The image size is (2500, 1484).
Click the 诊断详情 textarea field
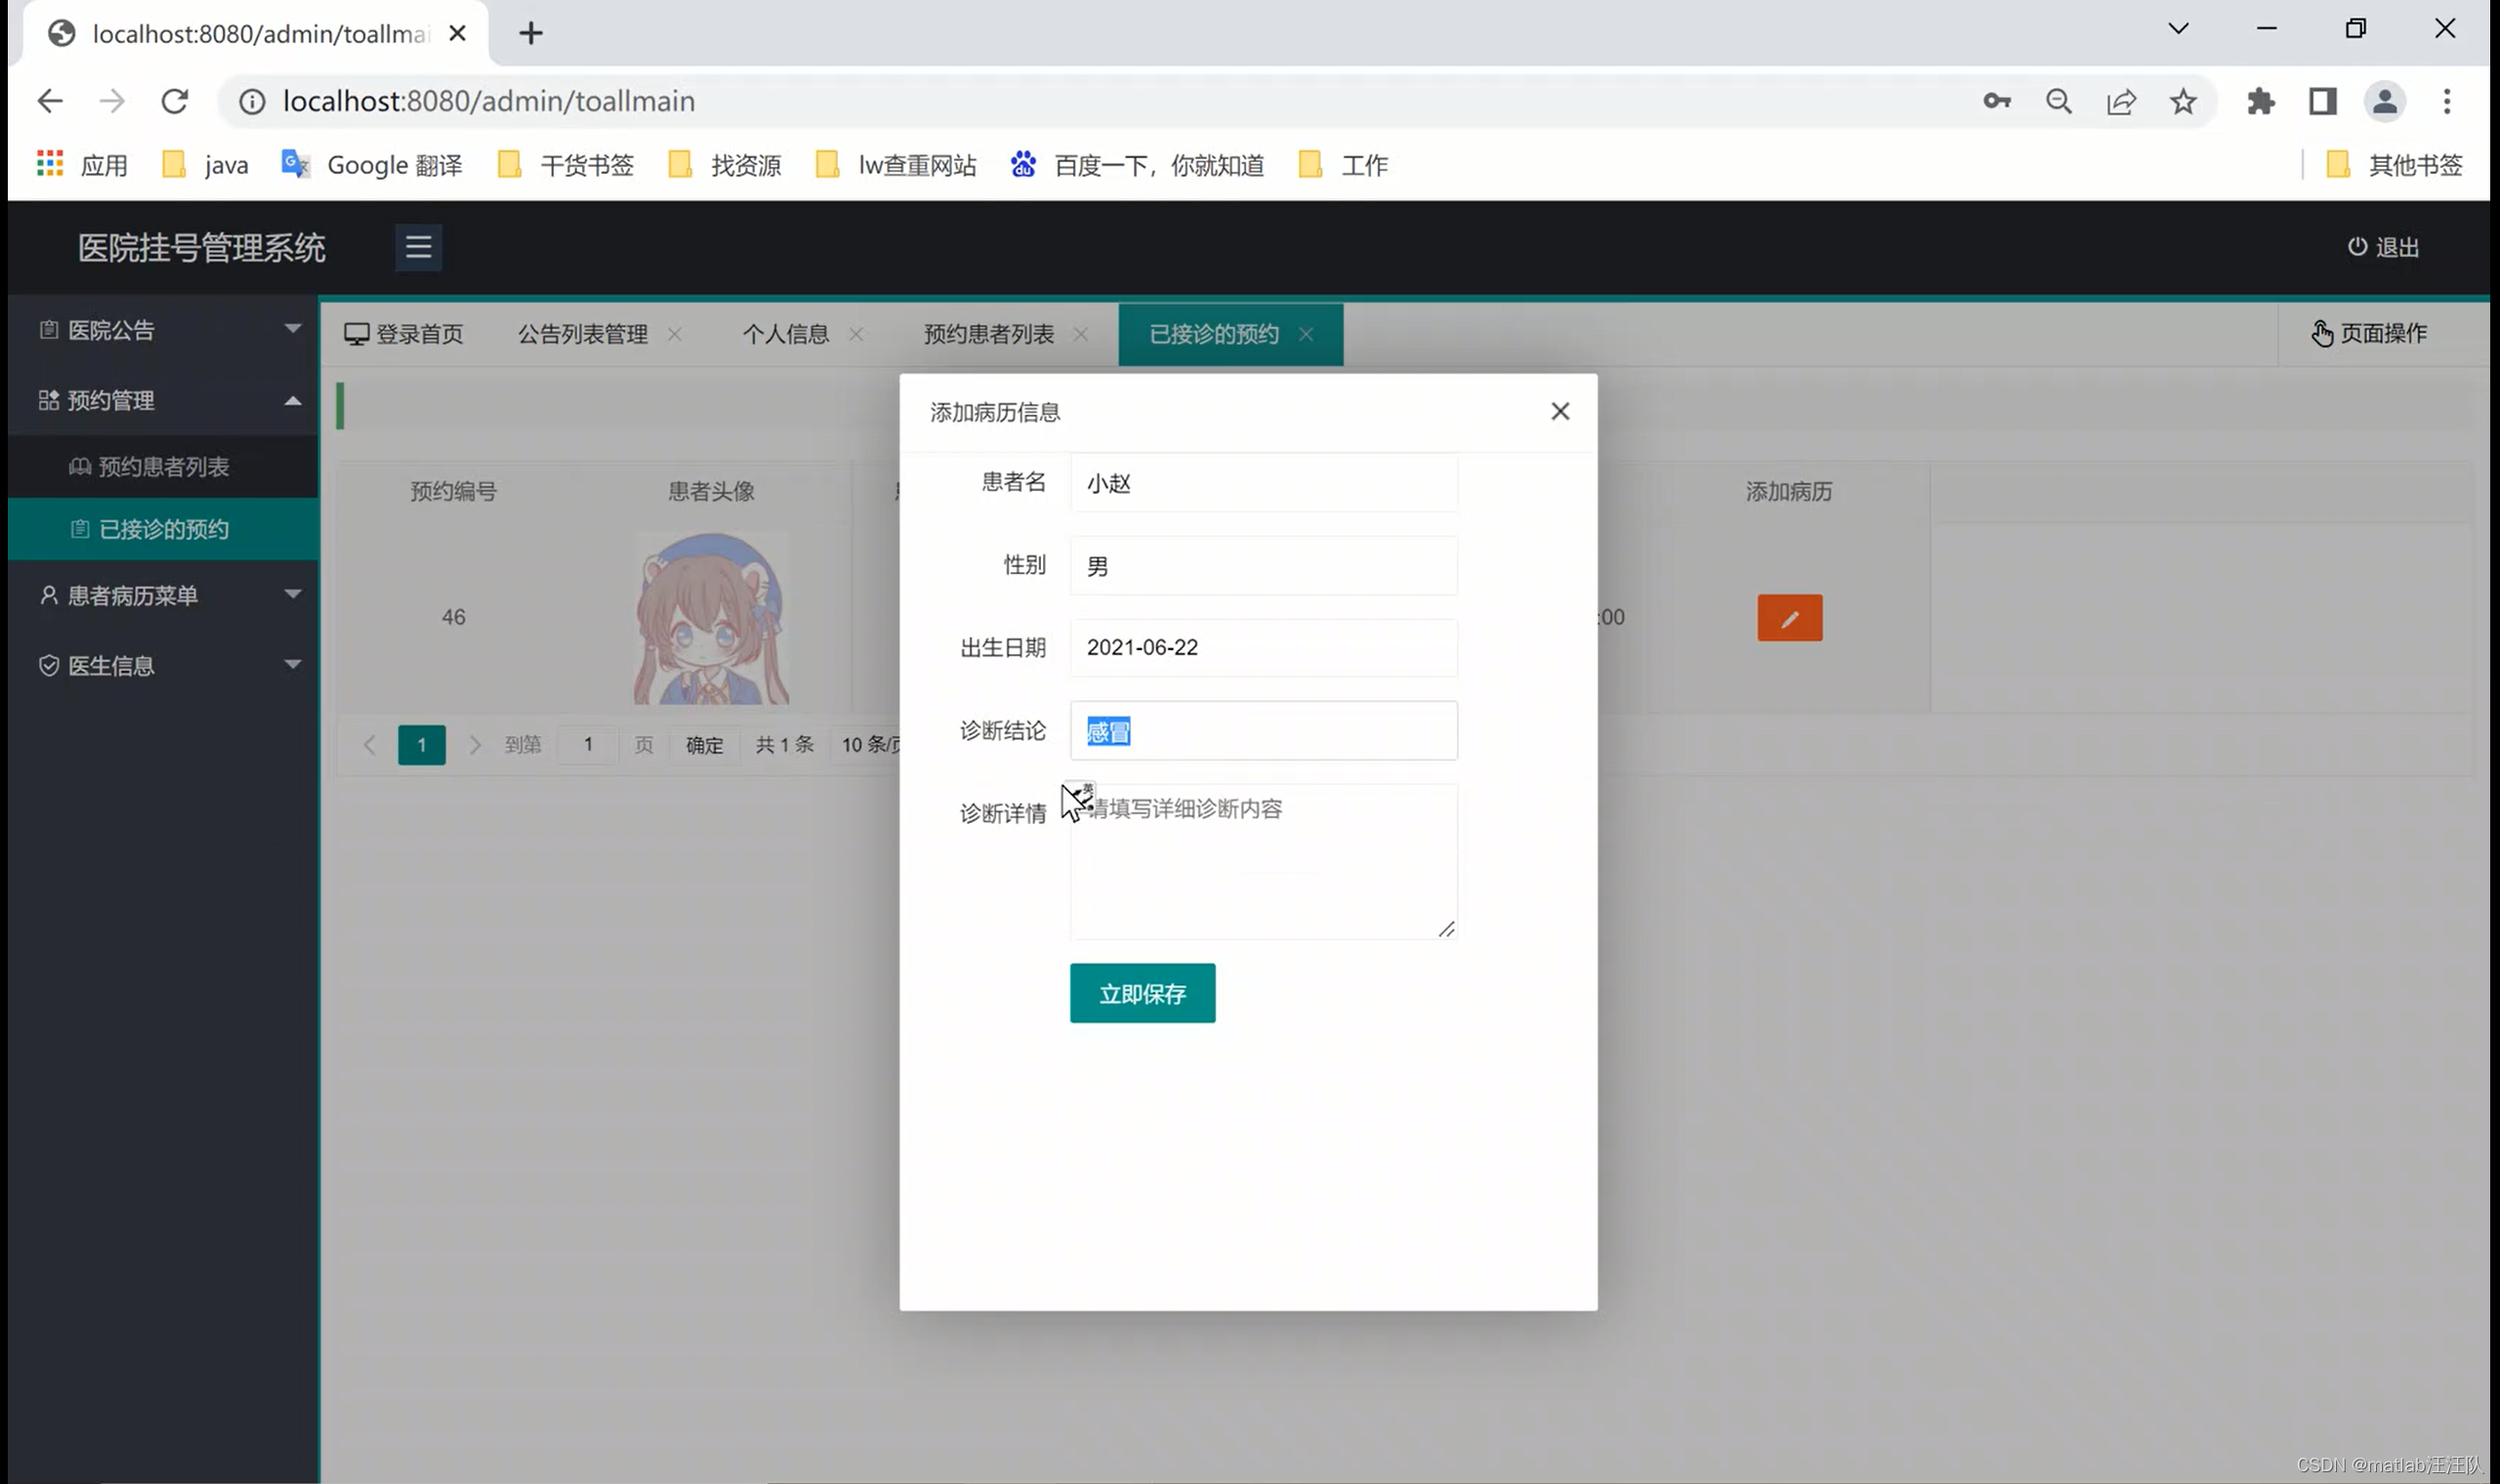pos(1263,860)
